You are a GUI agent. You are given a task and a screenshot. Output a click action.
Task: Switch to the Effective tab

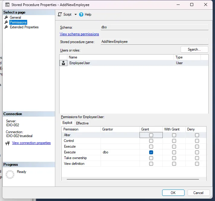point(82,123)
